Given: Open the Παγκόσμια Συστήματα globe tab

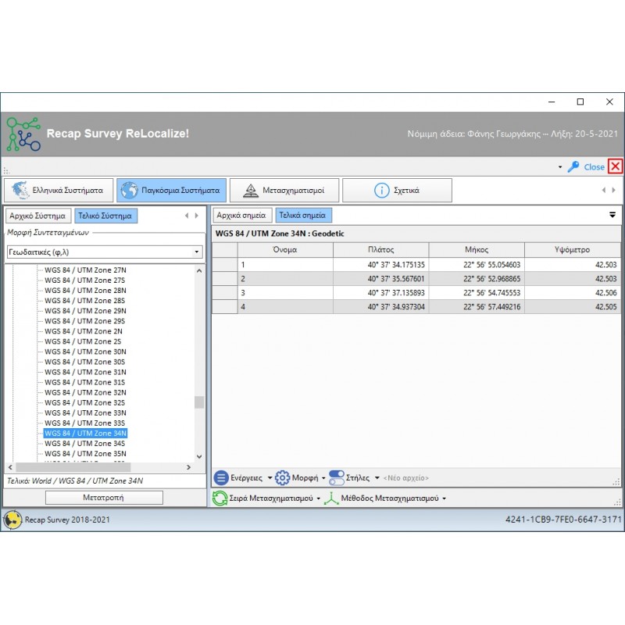Looking at the screenshot, I should pyautogui.click(x=171, y=190).
